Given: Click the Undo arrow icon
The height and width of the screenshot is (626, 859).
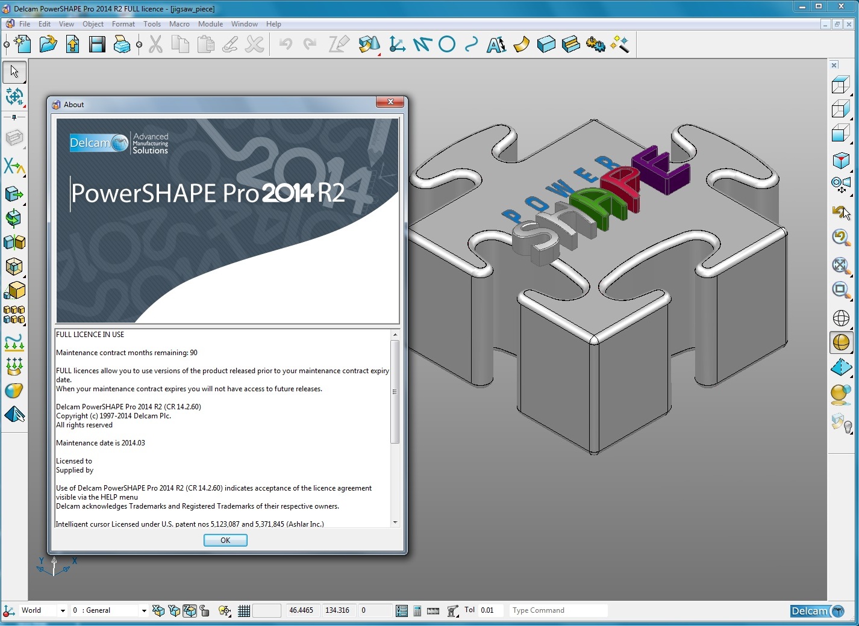Looking at the screenshot, I should tap(286, 44).
